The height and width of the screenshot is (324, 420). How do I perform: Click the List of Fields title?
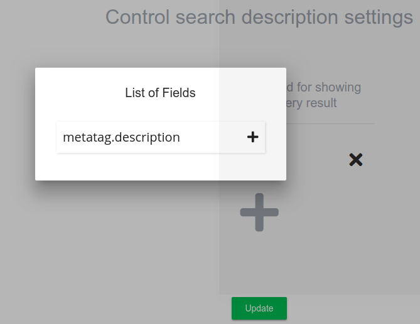tap(160, 93)
